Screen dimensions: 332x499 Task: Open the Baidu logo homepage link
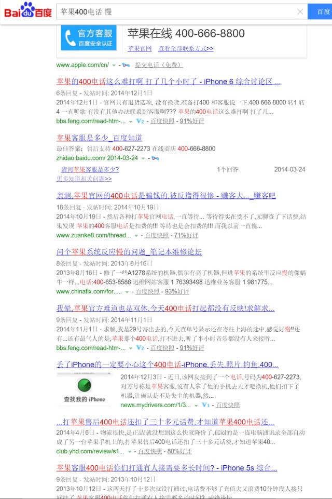27,10
